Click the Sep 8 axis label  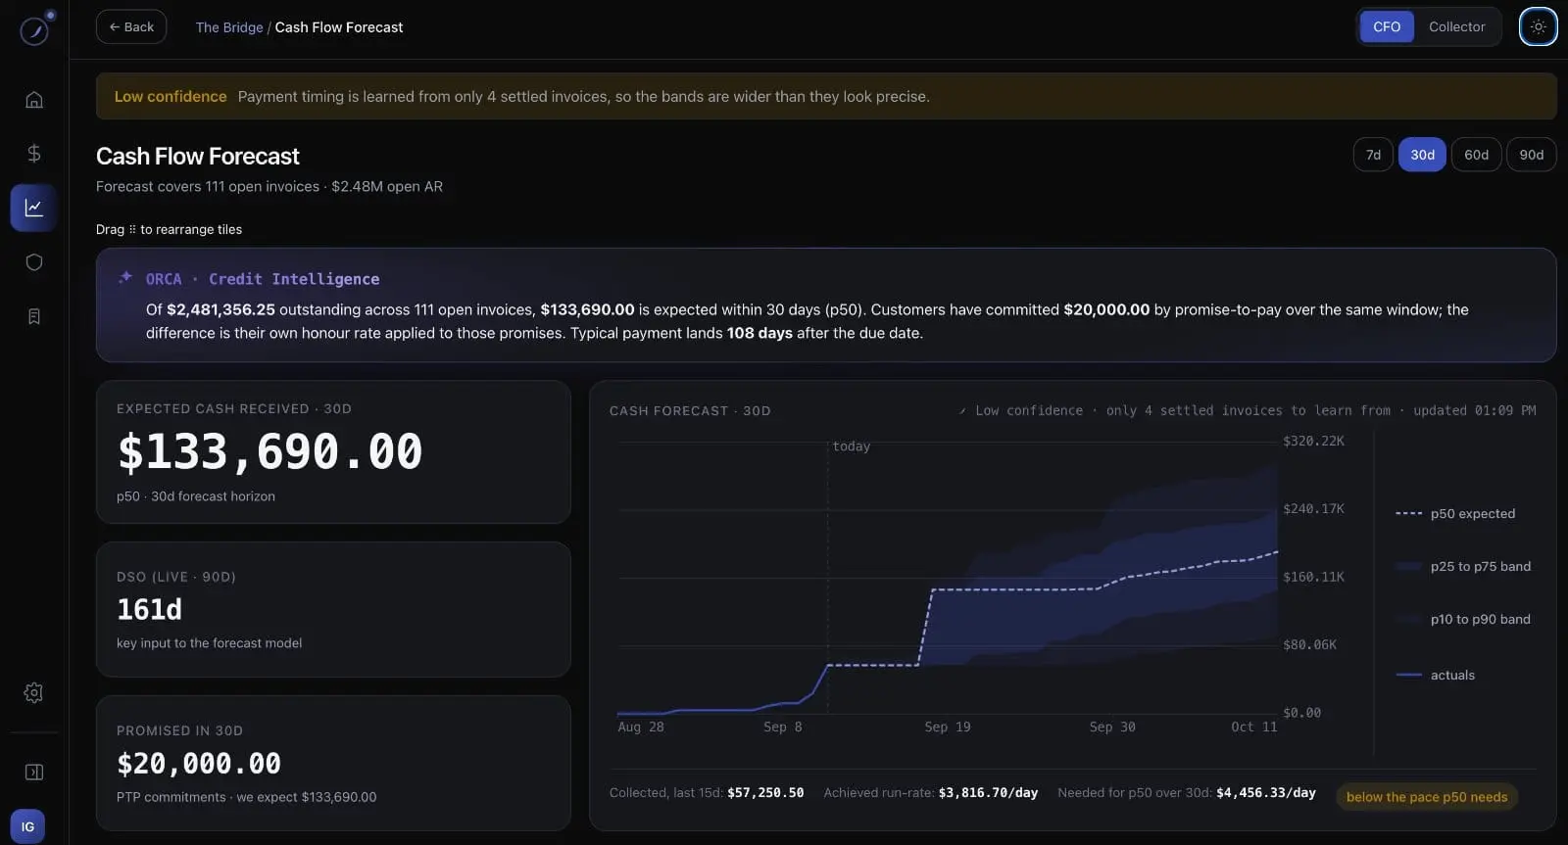click(x=783, y=727)
